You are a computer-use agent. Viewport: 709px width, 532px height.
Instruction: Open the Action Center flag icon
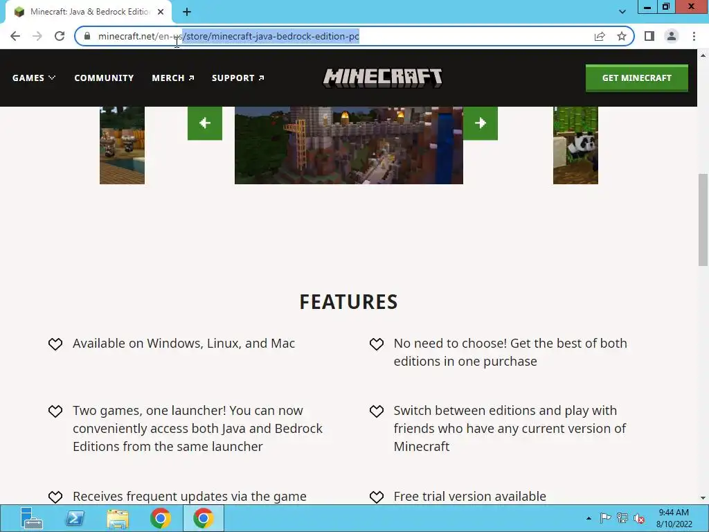coord(605,518)
